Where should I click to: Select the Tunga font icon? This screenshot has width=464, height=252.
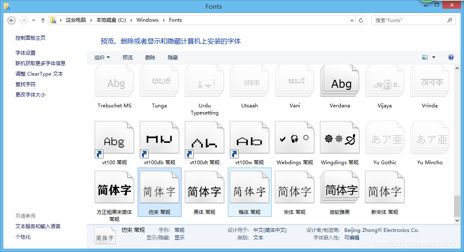159,81
